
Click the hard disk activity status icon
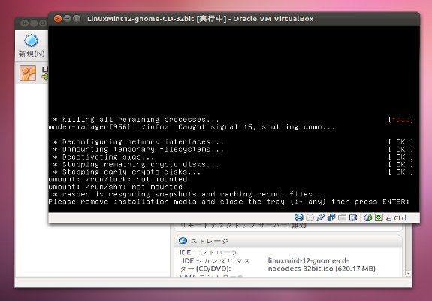(x=299, y=217)
